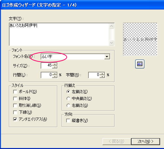Decrease the サイズ value with down arrow
Image resolution: width=164 pixels, height=149 pixels.
point(55,67)
